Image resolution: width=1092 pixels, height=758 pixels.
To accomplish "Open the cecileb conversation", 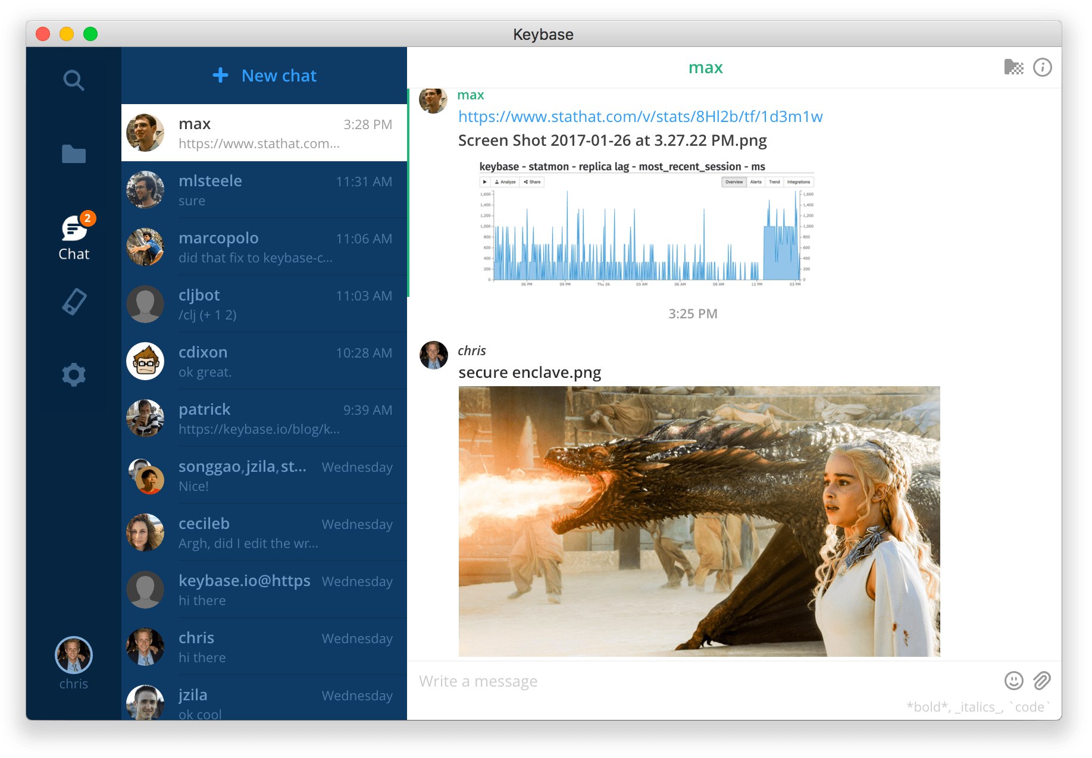I will 264,533.
